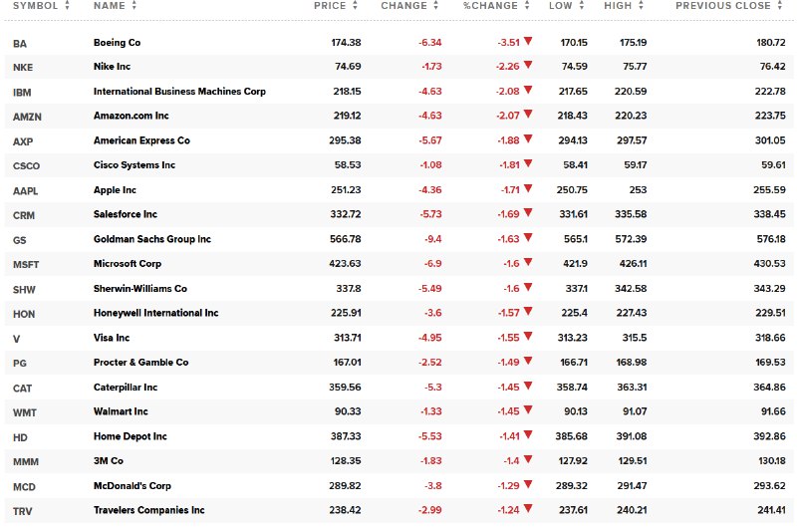Sort by %CHANGE column sort arrows
This screenshot has width=797, height=528.
coord(527,6)
